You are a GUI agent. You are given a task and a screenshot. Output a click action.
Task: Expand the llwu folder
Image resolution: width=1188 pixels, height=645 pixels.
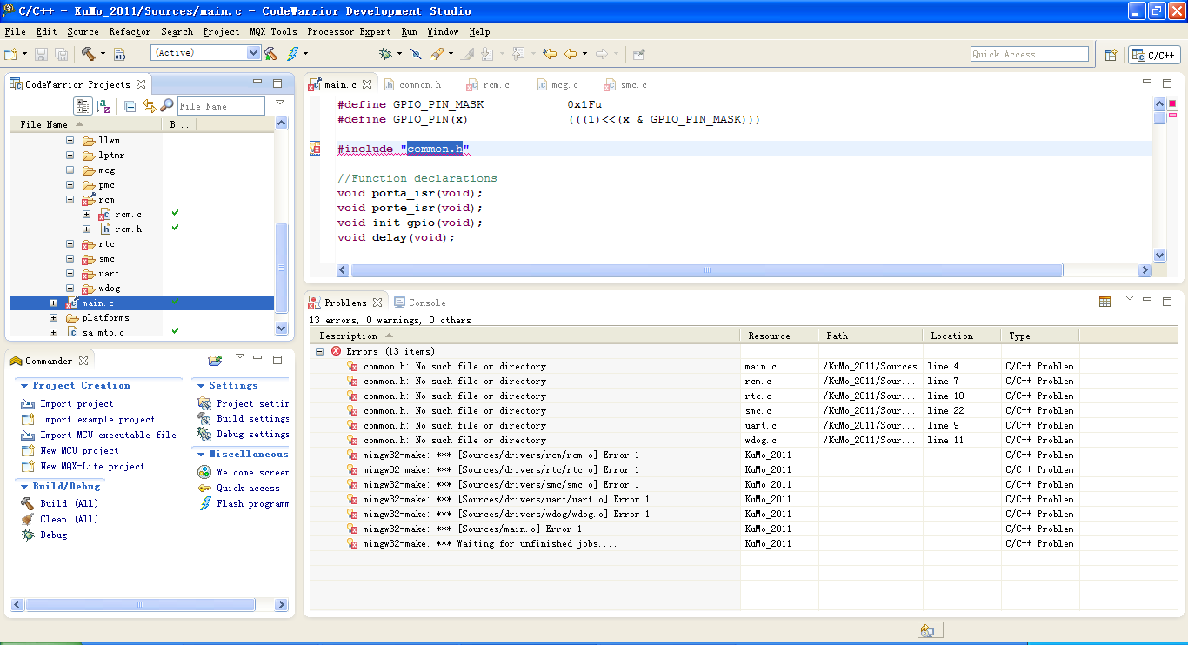[70, 141]
